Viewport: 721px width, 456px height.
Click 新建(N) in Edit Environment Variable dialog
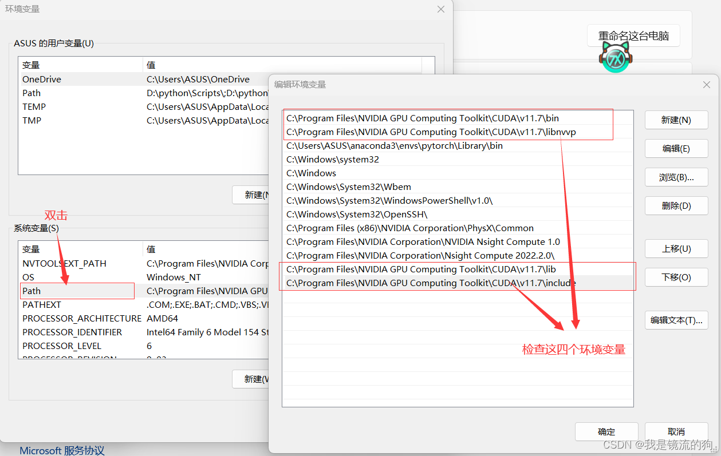[676, 120]
